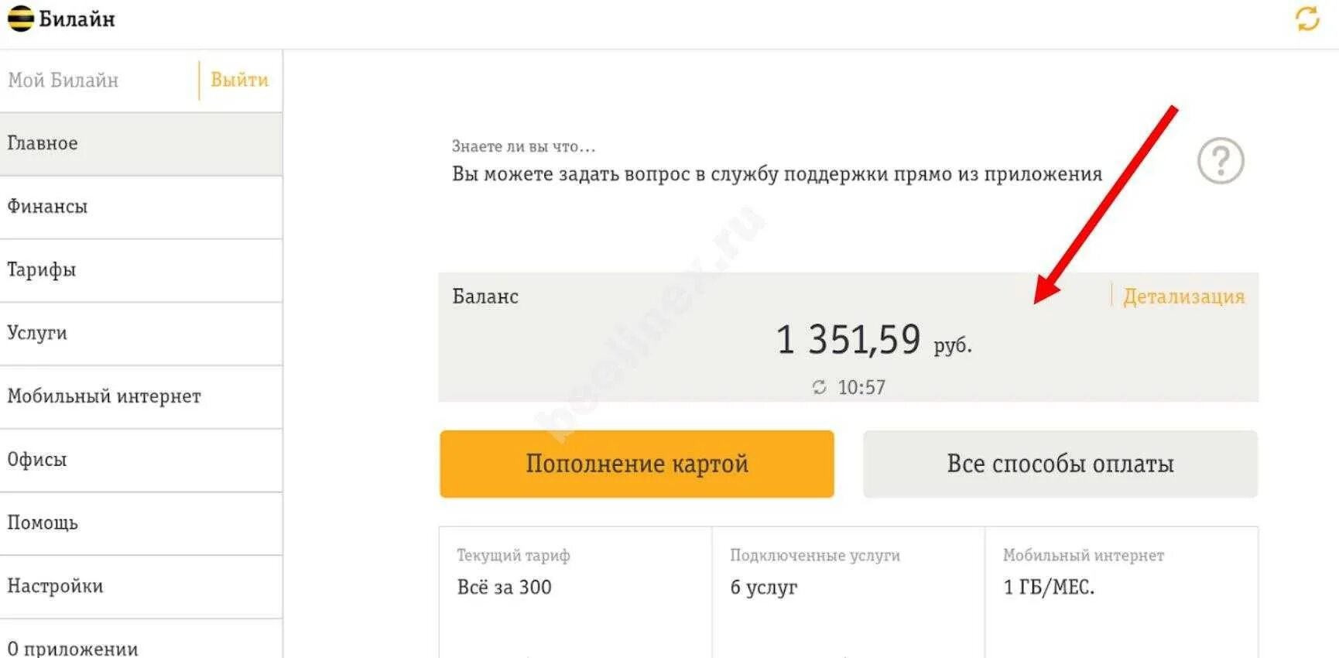1339x658 pixels.
Task: Open Помощь section
Action: tap(141, 524)
